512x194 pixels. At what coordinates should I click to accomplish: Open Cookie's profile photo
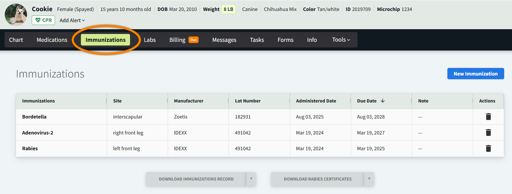(x=16, y=15)
